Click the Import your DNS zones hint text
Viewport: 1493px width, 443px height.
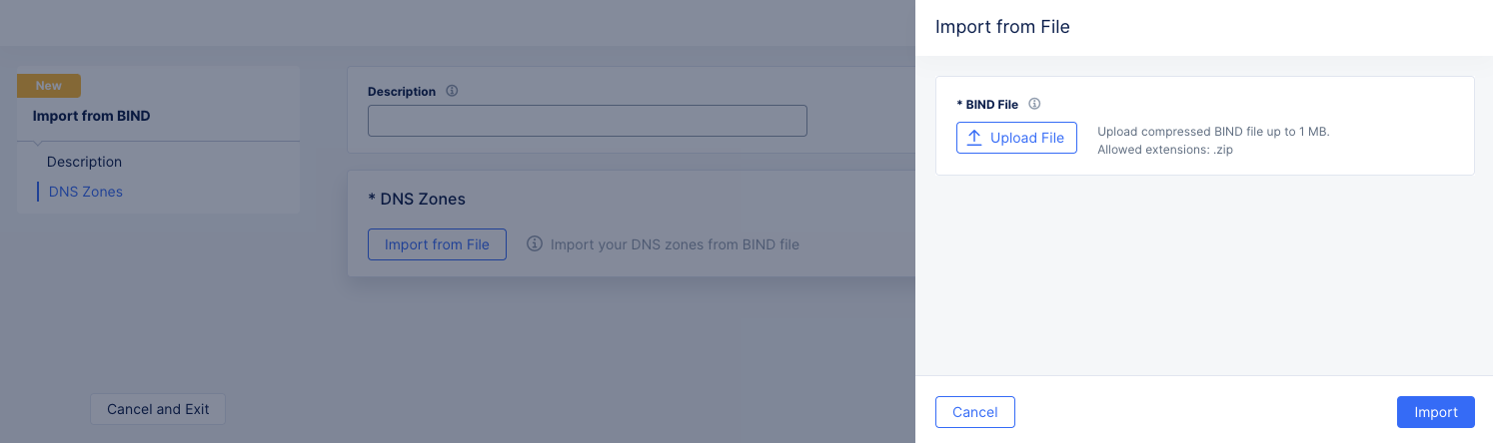[675, 244]
